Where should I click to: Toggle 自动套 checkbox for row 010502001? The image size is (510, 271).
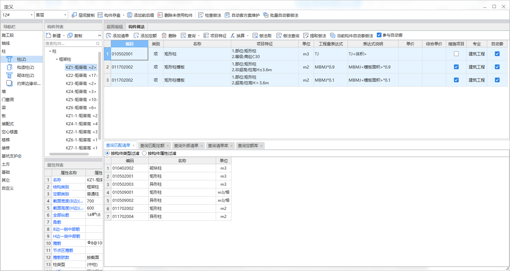click(497, 54)
